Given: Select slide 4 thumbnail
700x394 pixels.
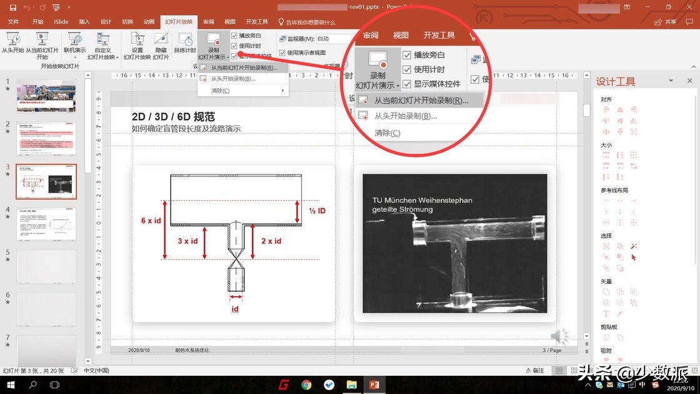Looking at the screenshot, I should (46, 225).
